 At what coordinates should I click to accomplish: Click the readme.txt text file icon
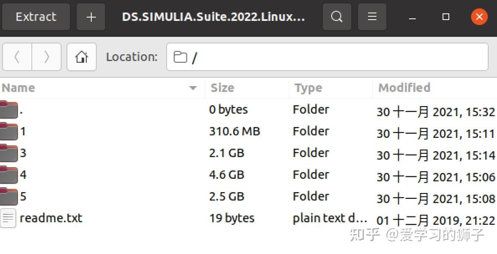8,218
